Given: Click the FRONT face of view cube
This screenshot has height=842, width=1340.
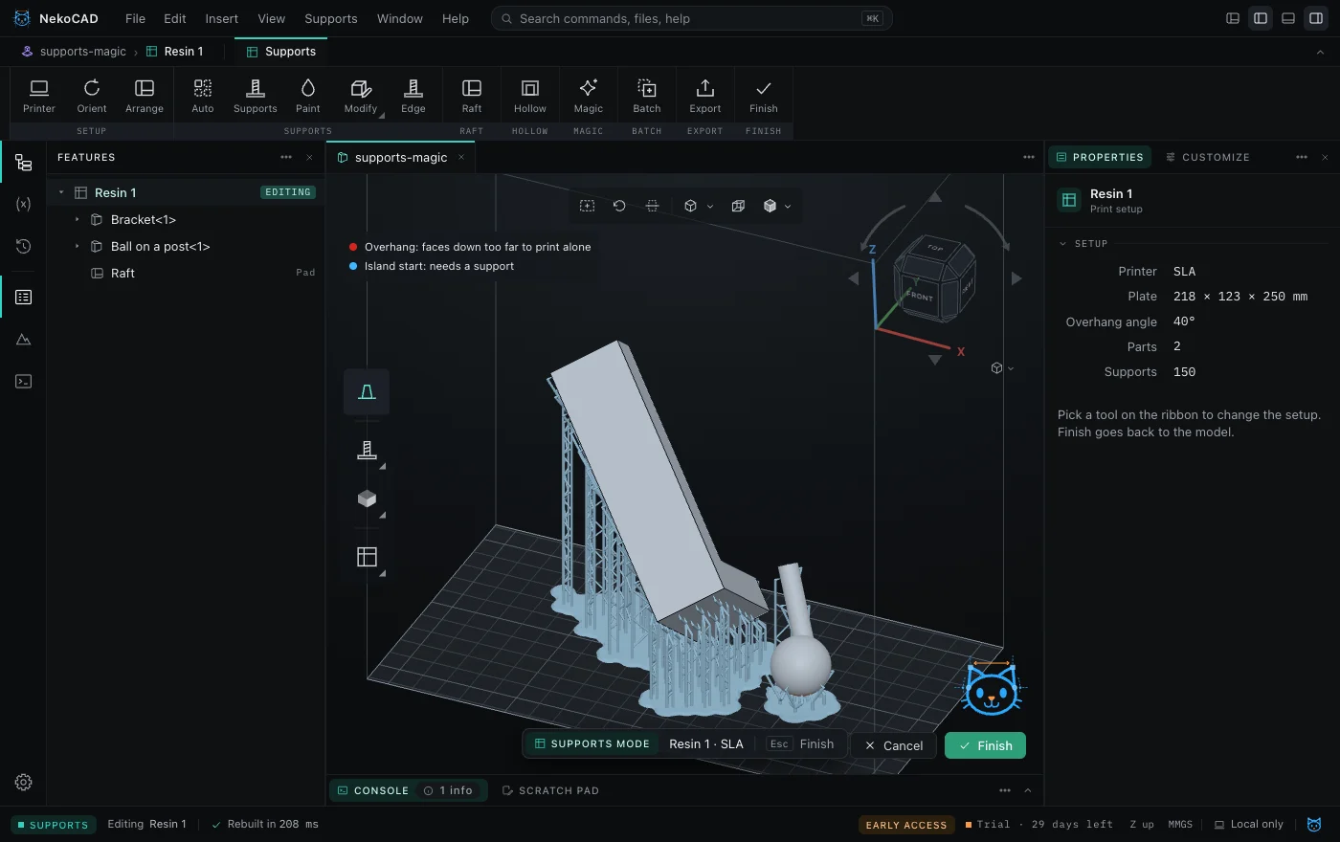Looking at the screenshot, I should [921, 296].
